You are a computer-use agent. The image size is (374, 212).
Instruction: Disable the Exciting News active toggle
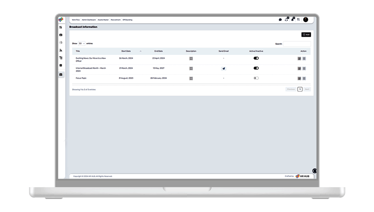click(x=256, y=58)
